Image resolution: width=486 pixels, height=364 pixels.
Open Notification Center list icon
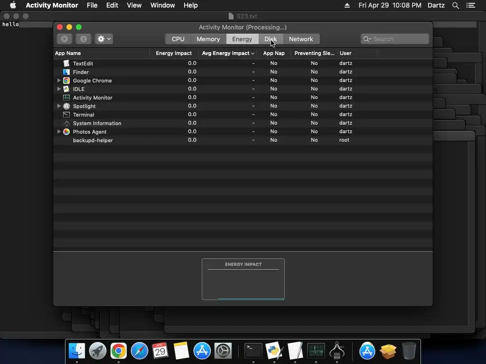pyautogui.click(x=471, y=5)
